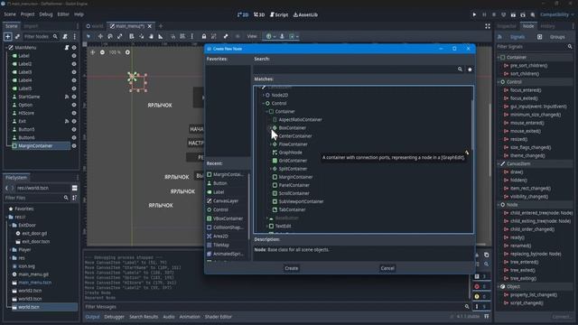Open the Script workspace
Screen dimensions: 578x325
click(x=279, y=14)
